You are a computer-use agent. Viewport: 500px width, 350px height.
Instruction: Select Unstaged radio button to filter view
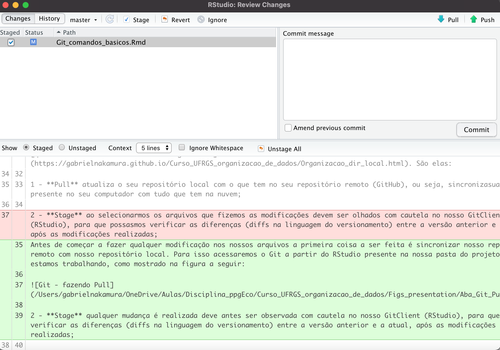[61, 148]
